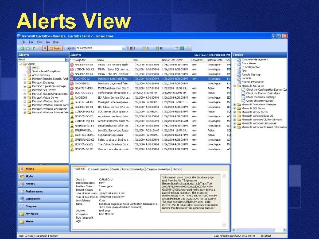Click the green Back arrow toolbar icon
This screenshot has width=319, height=239.
23,48
